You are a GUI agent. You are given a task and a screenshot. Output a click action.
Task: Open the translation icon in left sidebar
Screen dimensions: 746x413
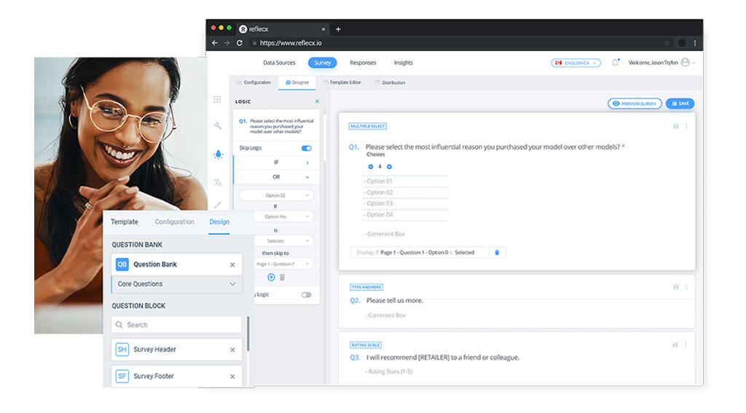click(217, 182)
